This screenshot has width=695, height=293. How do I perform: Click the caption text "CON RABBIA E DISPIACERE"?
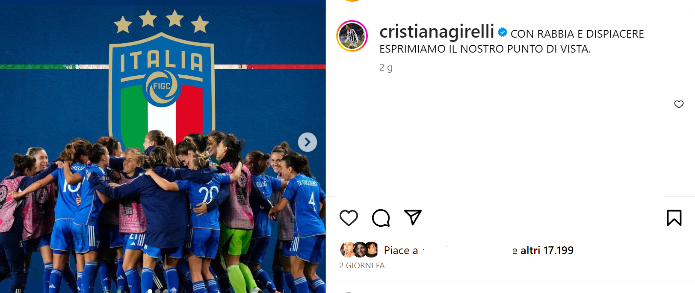point(577,34)
